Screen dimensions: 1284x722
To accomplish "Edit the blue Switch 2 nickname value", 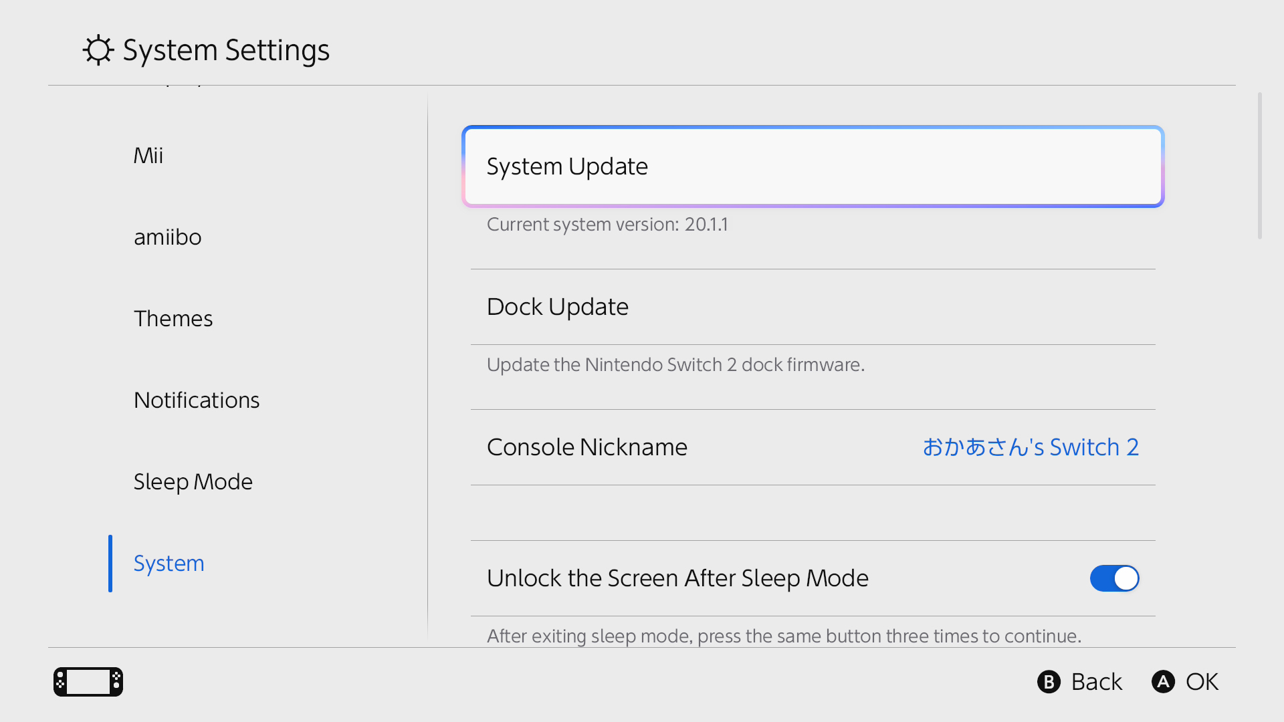I will click(1031, 447).
